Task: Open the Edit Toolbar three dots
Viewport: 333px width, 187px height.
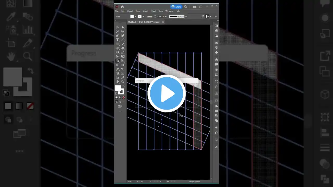Action: (x=120, y=112)
